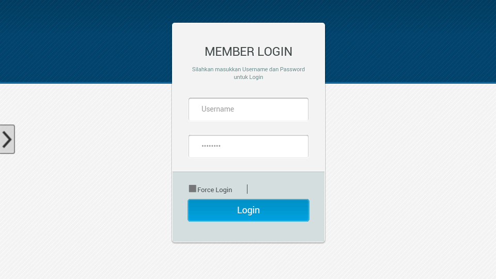Image resolution: width=496 pixels, height=279 pixels.
Task: Expand the side panel chevron arrow
Action: coord(7,139)
